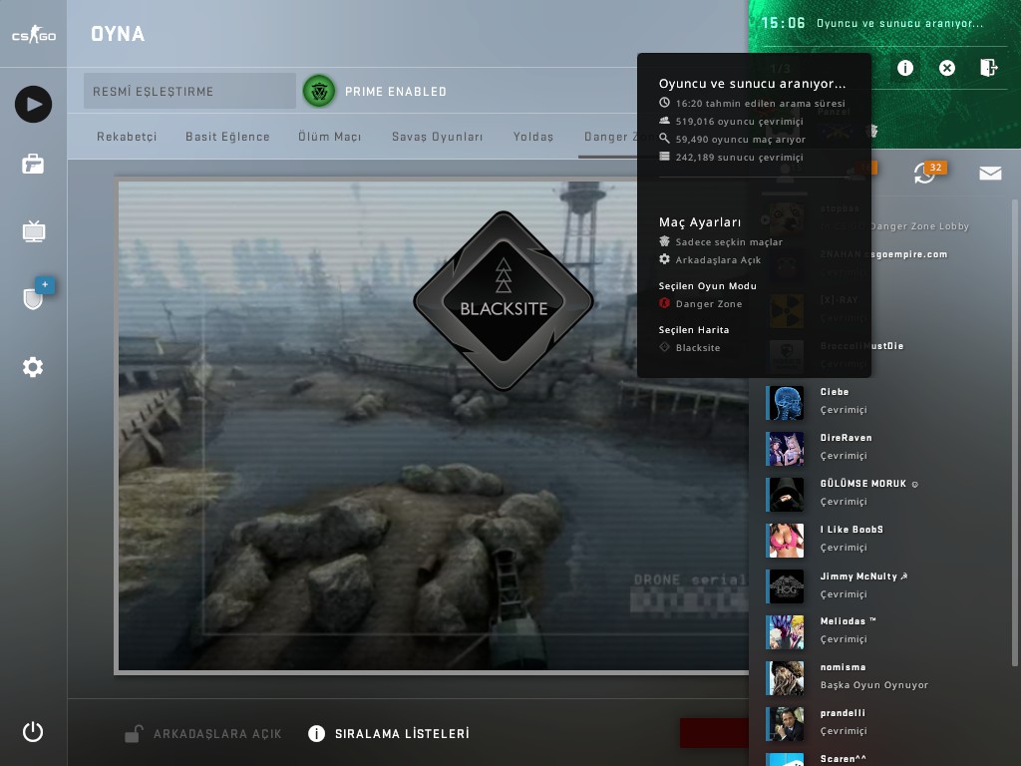Switch to the Savaş Oyunları tab
1021x766 pixels.
(437, 136)
